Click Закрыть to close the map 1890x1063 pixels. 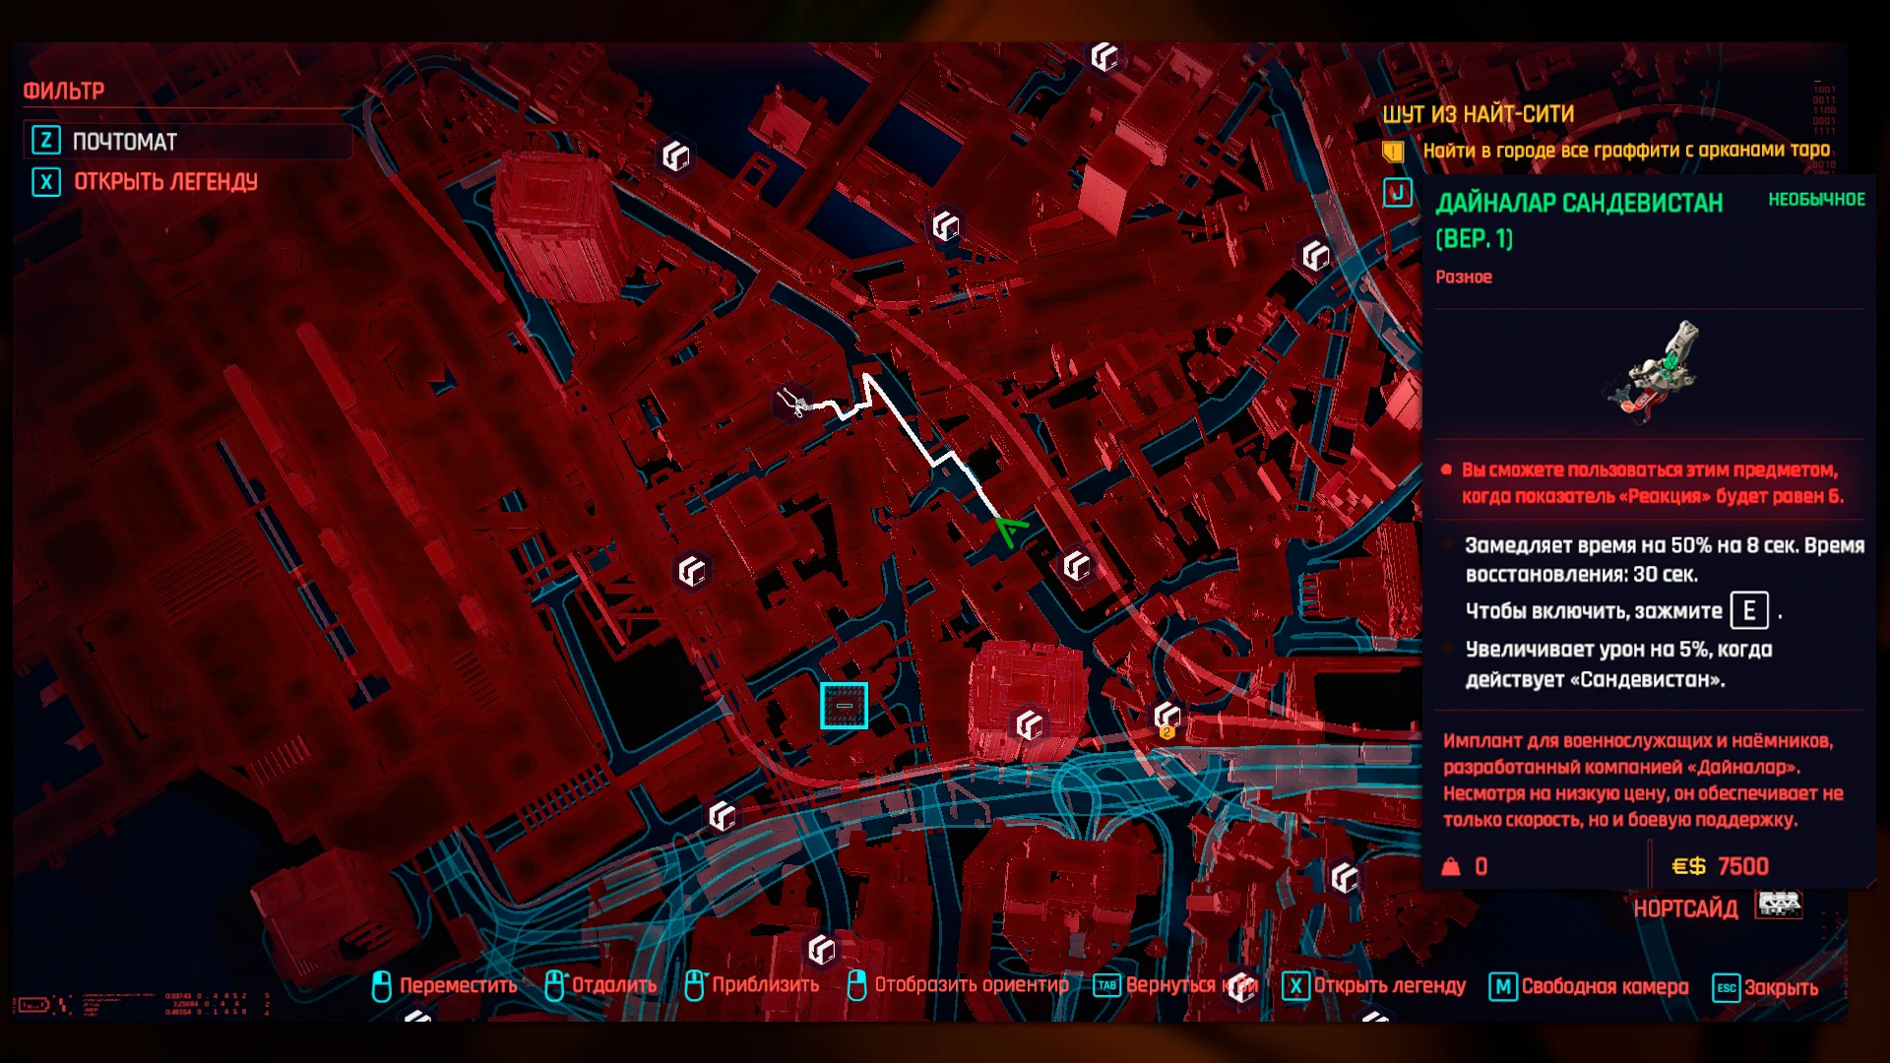point(1781,987)
